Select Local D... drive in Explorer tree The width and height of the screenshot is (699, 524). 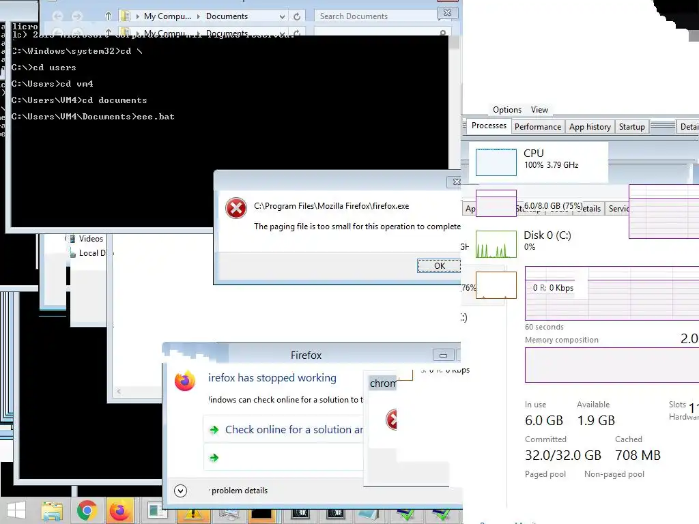pyautogui.click(x=92, y=253)
